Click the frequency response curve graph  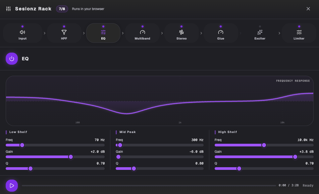160,101
